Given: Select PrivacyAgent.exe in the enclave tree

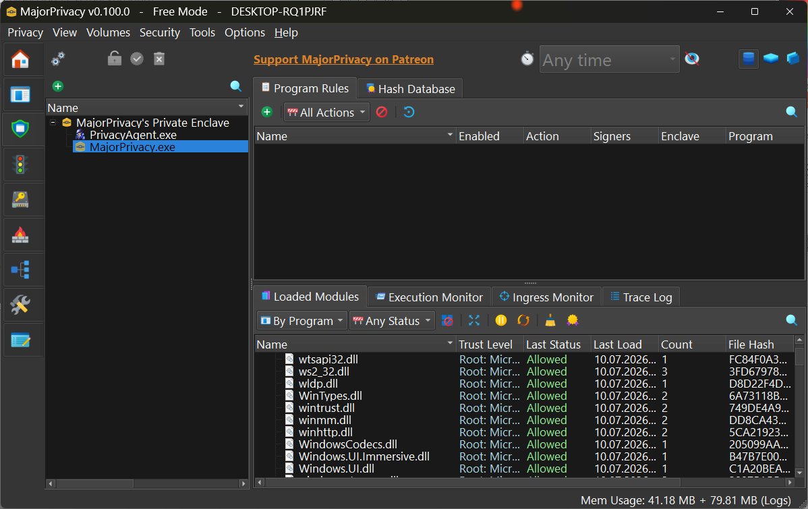Looking at the screenshot, I should (x=133, y=135).
